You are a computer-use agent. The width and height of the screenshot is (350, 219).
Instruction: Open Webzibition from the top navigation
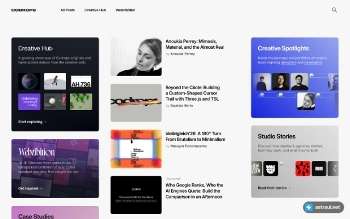pos(125,10)
